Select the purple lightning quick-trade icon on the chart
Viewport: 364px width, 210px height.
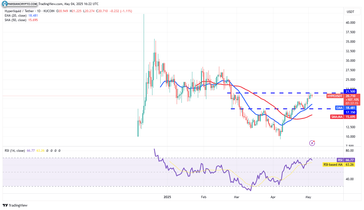pyautogui.click(x=312, y=143)
